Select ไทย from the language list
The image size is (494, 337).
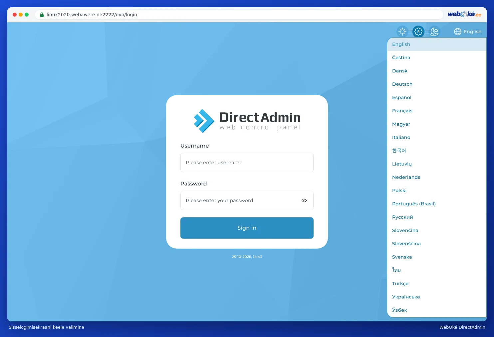[x=437, y=270]
